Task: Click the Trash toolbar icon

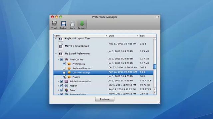Action: tap(54, 23)
